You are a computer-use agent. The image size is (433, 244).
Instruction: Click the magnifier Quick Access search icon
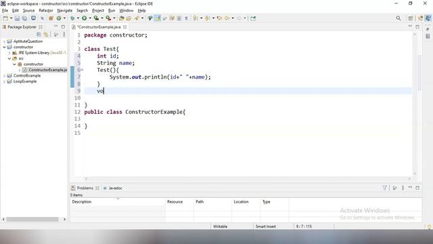398,18
